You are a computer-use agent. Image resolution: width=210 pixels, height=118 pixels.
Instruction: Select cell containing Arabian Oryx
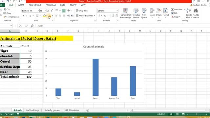10,67
